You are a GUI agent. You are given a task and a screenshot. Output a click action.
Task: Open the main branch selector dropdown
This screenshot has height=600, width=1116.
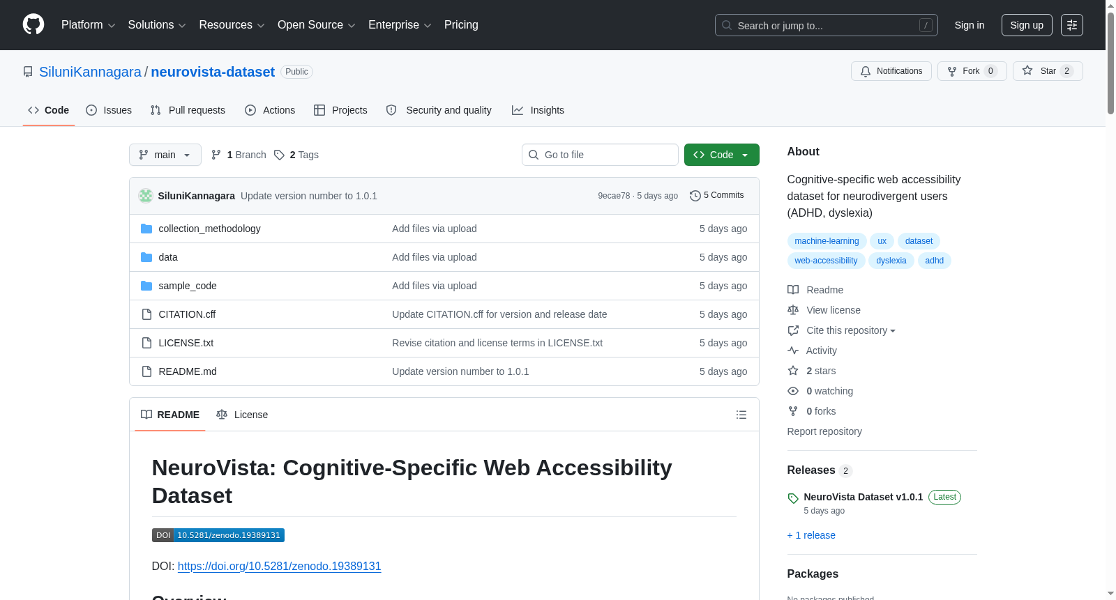tap(165, 155)
